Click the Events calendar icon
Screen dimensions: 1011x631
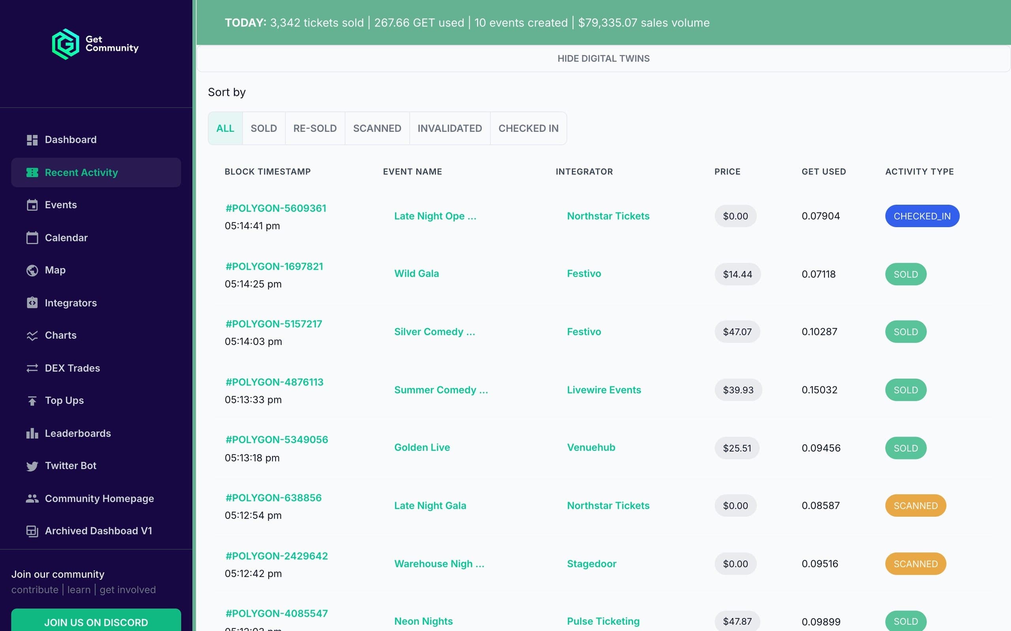pyautogui.click(x=32, y=205)
